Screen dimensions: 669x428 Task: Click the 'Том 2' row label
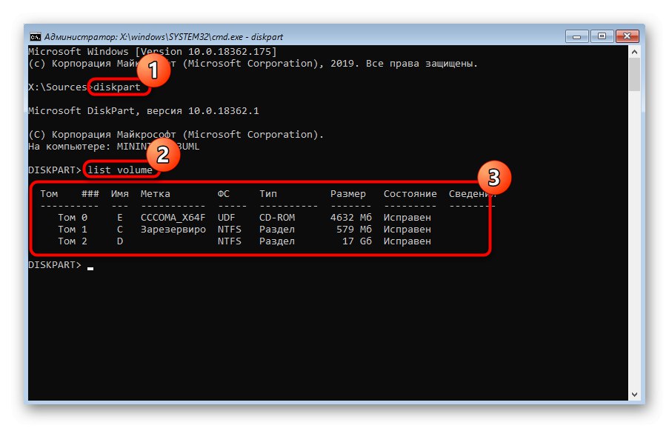point(73,241)
